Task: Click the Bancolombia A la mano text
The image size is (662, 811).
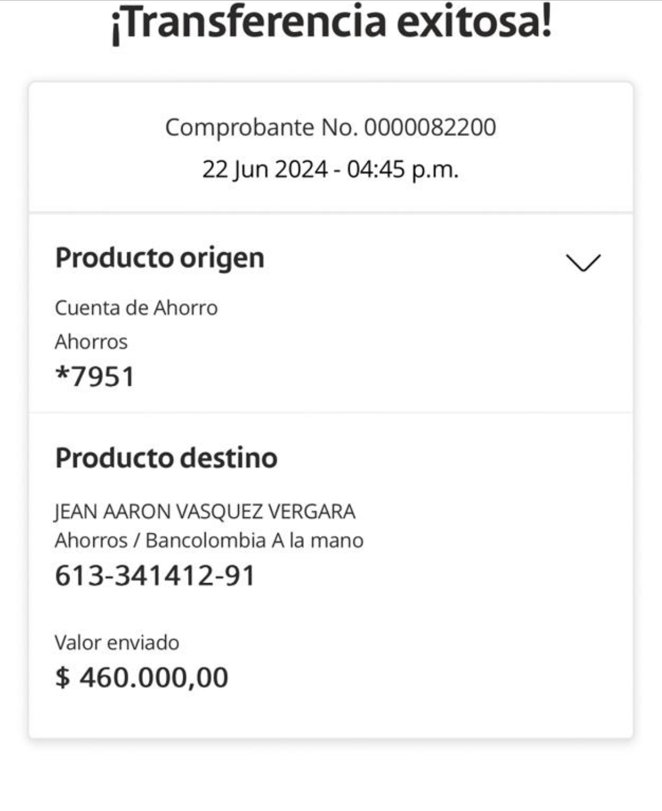Action: (x=255, y=540)
